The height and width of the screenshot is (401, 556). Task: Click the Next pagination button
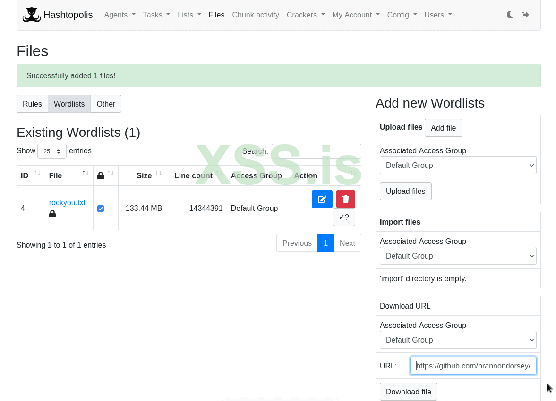pos(348,243)
